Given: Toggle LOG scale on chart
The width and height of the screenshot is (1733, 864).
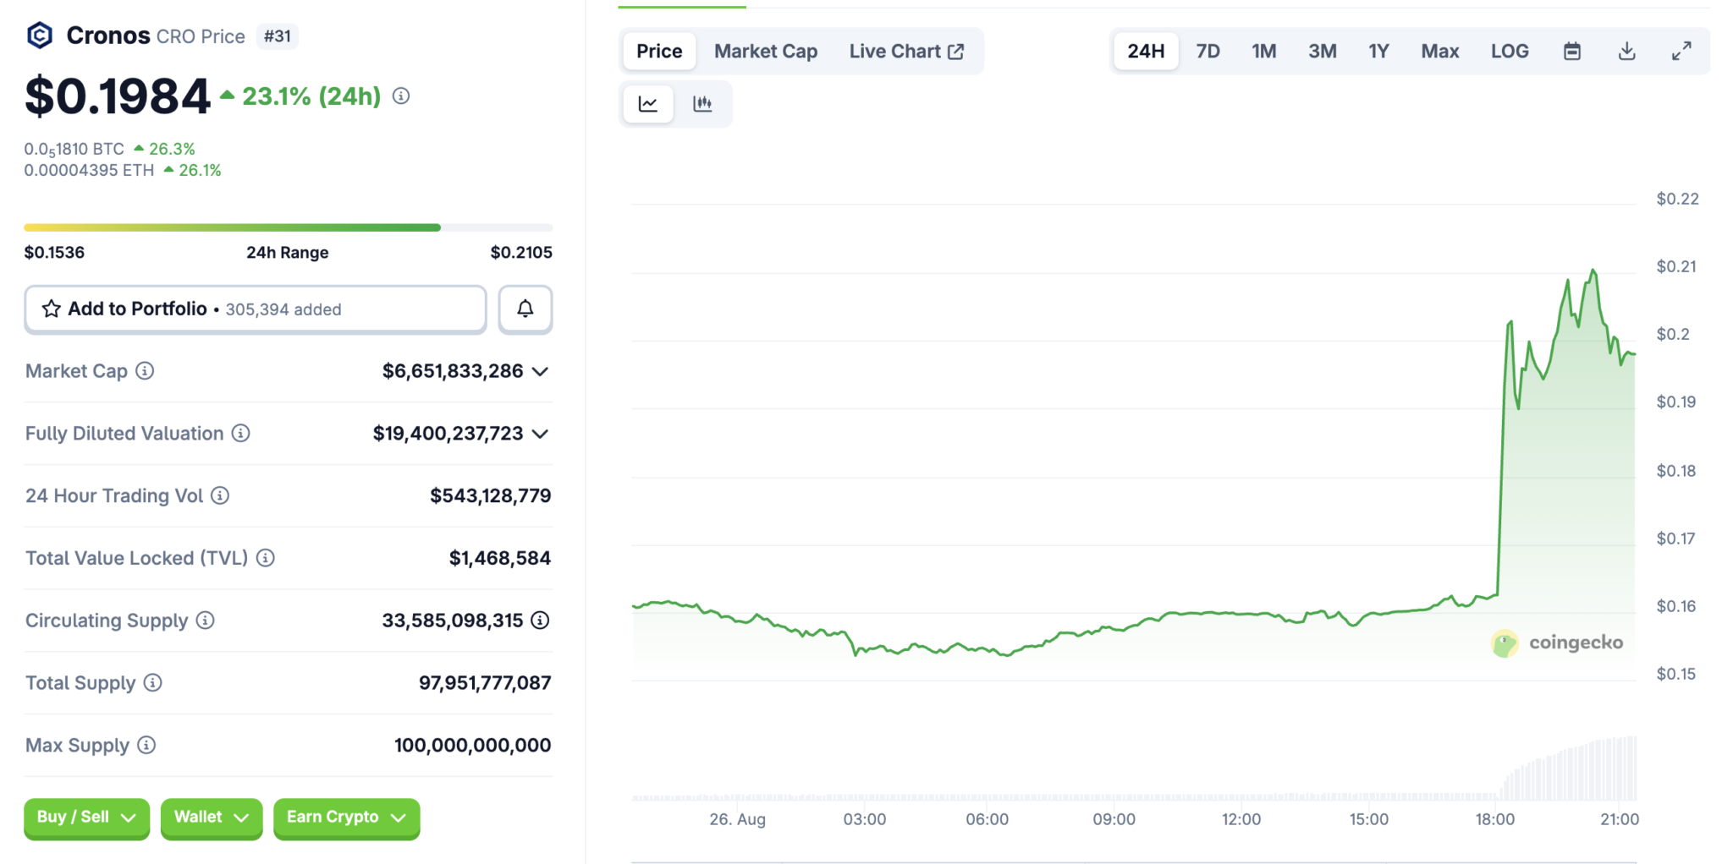Looking at the screenshot, I should [x=1510, y=52].
